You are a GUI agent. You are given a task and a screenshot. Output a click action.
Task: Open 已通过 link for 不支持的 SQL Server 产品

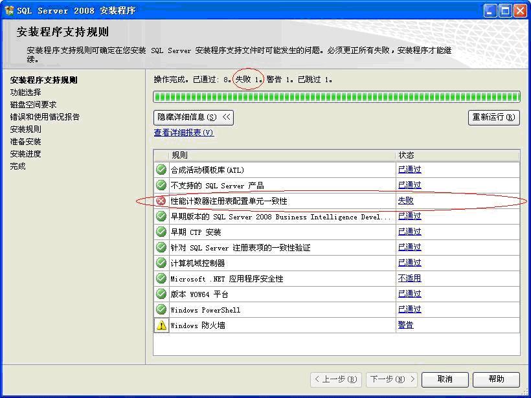coord(410,185)
